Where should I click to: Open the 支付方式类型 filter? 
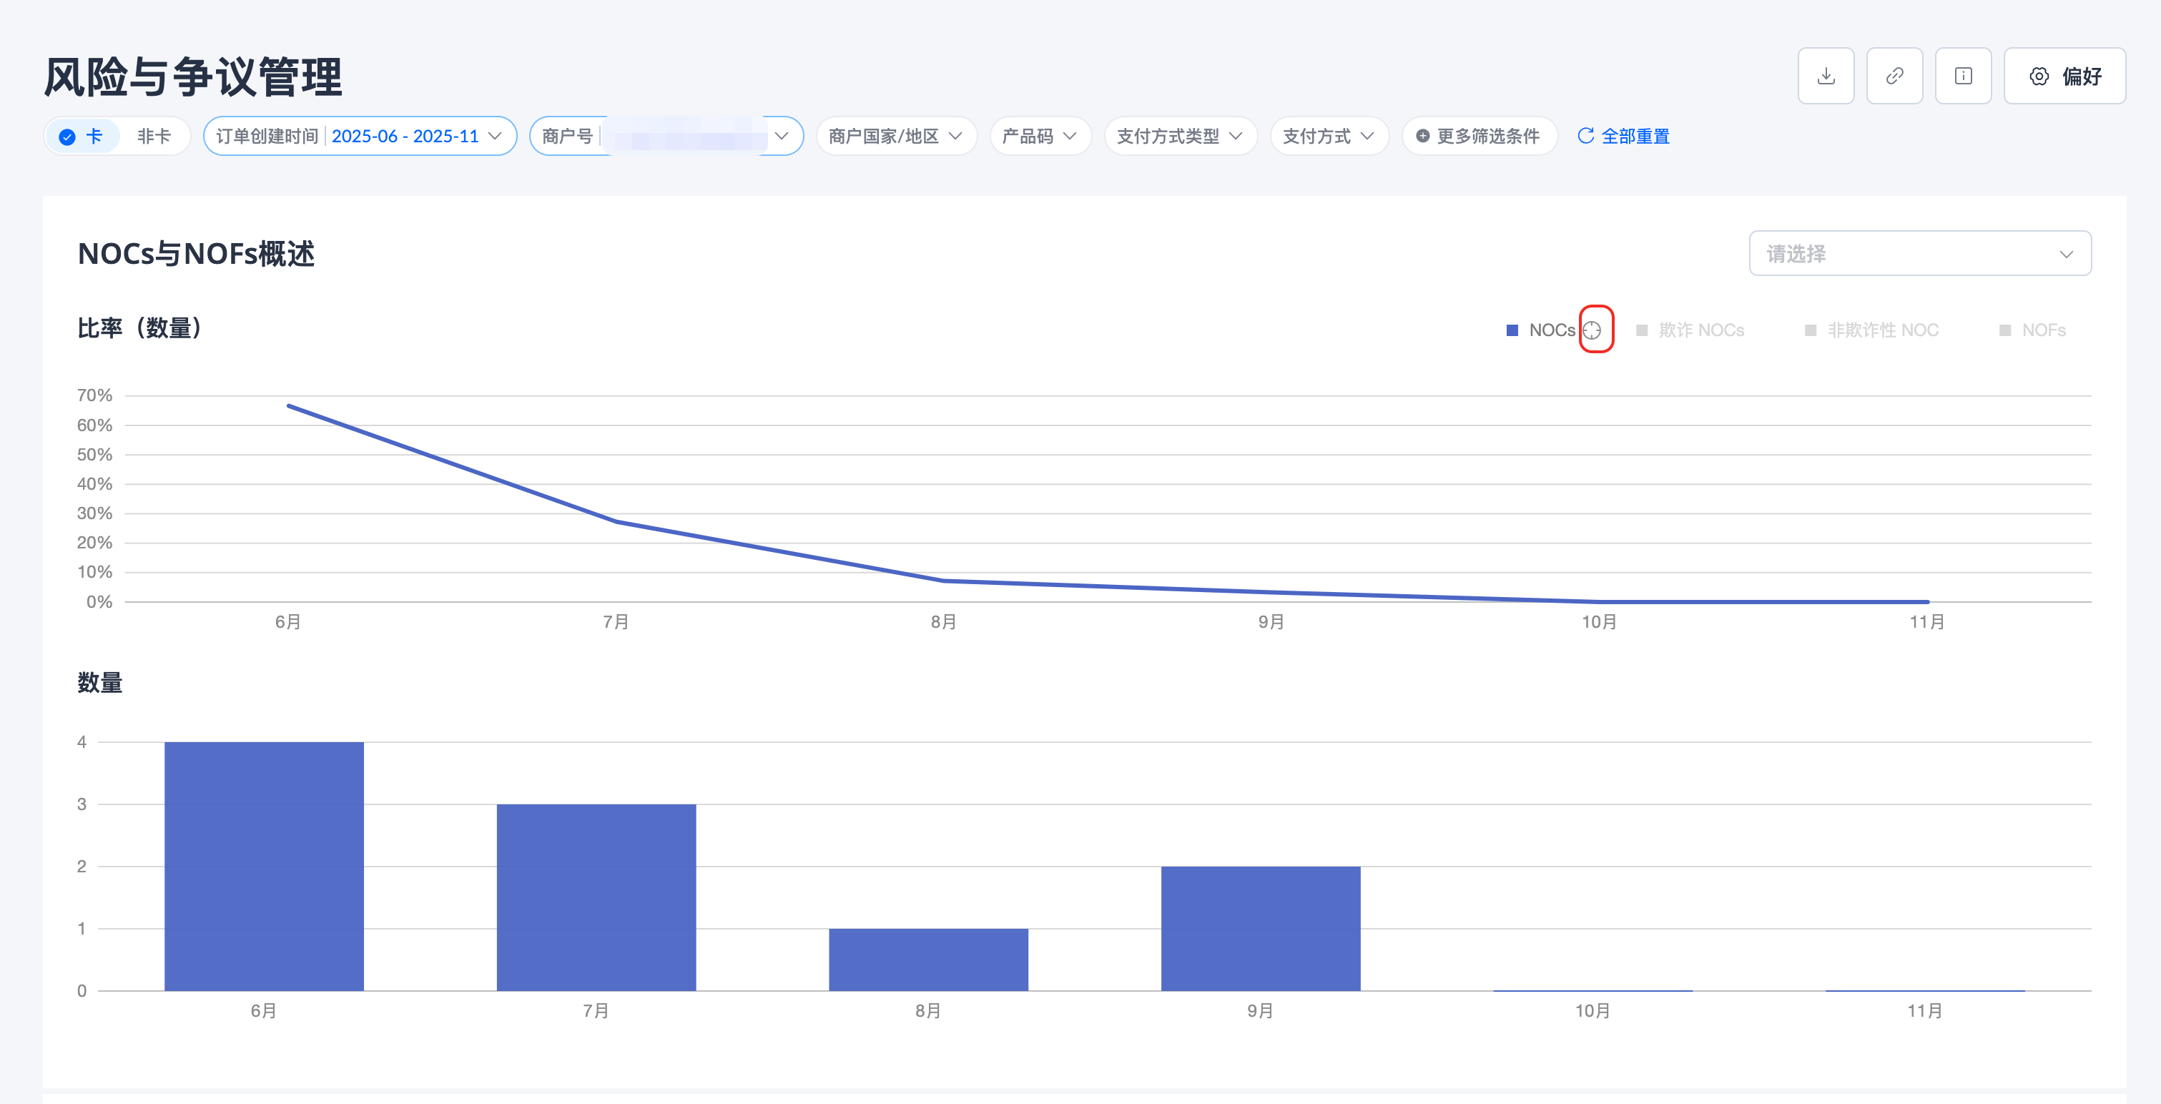click(1179, 136)
